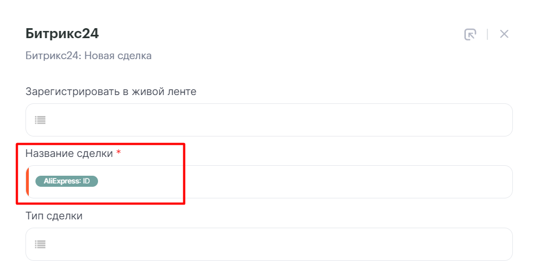Screen dimensions: 540x268
Task: Click the Тип сделки label text
Action: [54, 216]
